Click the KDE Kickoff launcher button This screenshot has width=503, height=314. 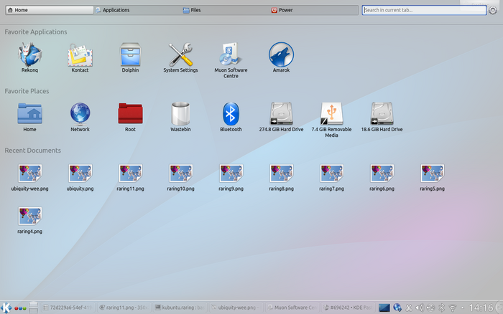pos(6,308)
